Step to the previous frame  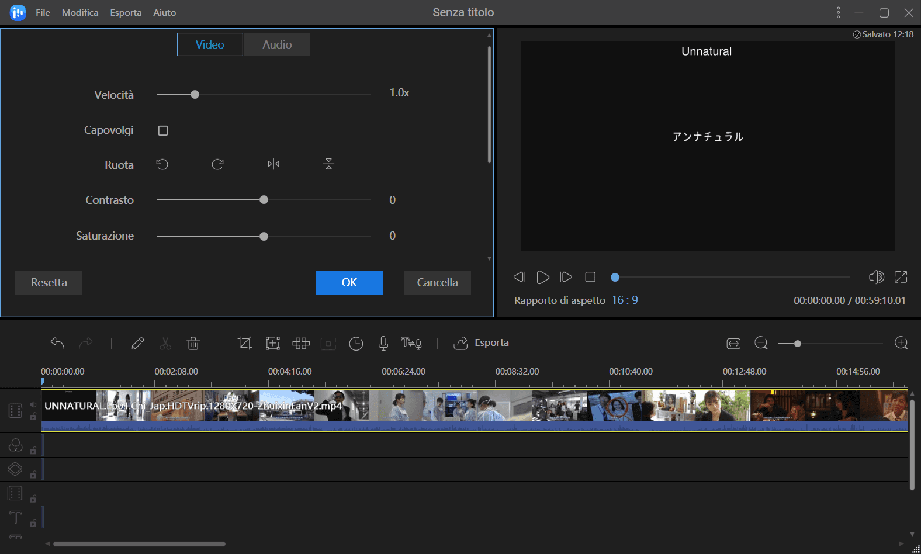tap(519, 277)
